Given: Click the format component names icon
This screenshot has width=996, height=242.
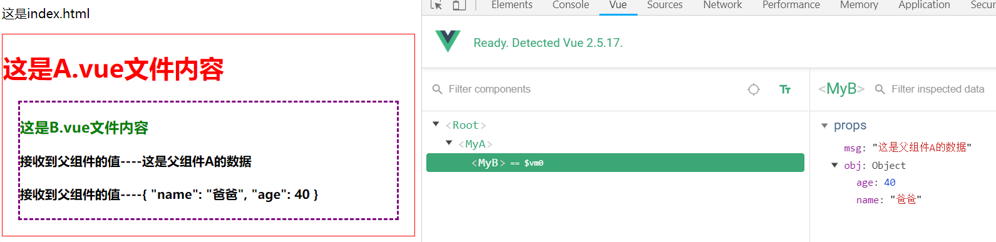Looking at the screenshot, I should 785,89.
